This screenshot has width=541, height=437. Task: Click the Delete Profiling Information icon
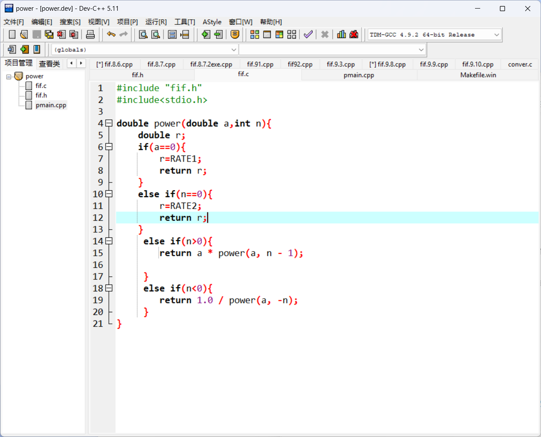click(x=354, y=35)
